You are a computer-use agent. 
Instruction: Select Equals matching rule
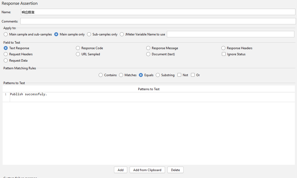(141, 75)
